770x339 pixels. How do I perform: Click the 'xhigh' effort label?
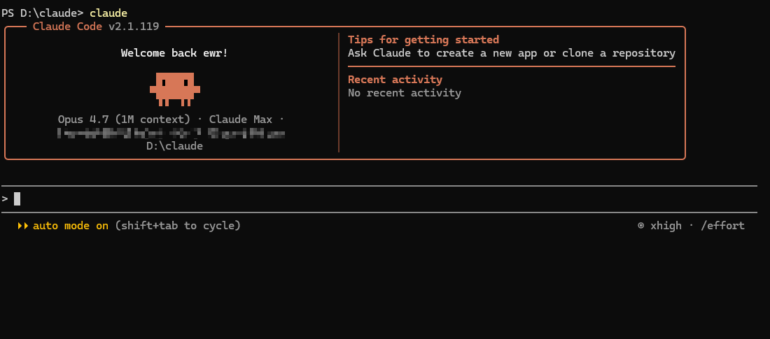(x=666, y=226)
